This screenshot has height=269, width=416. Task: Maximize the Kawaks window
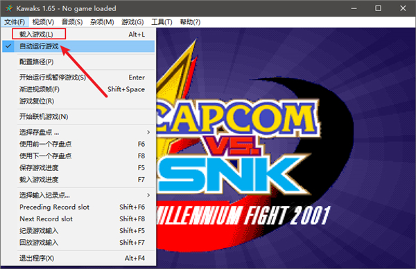click(378, 8)
